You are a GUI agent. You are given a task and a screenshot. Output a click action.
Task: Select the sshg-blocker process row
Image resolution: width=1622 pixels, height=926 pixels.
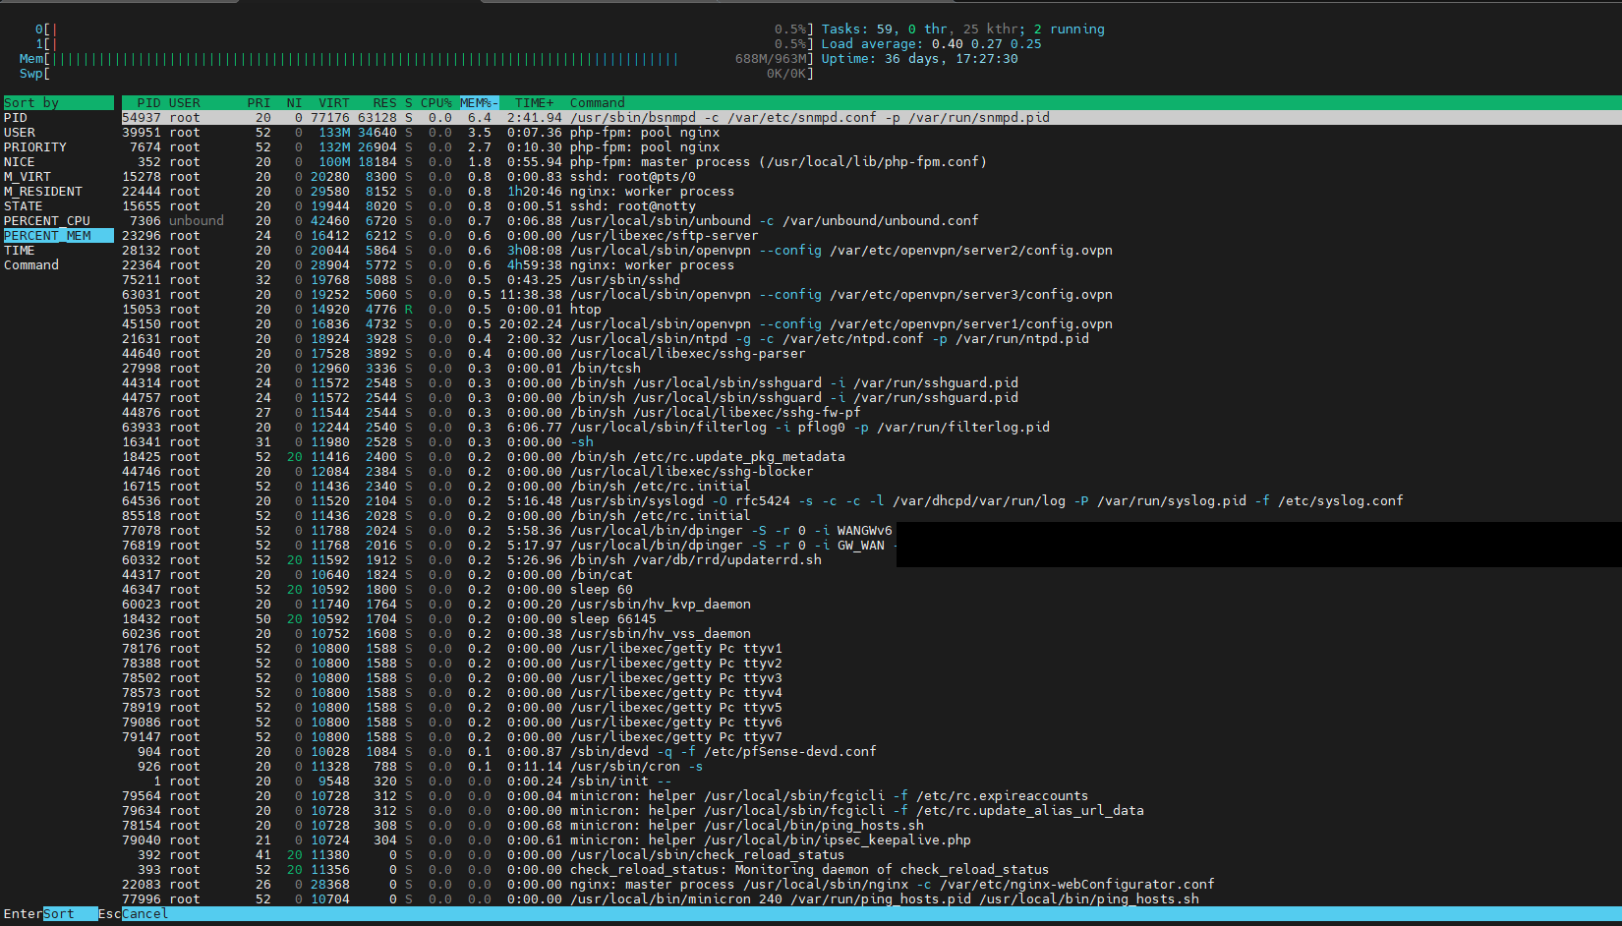pos(871,472)
